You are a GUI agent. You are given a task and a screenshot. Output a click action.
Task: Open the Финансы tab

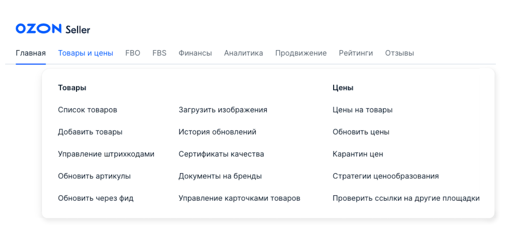pyautogui.click(x=195, y=53)
